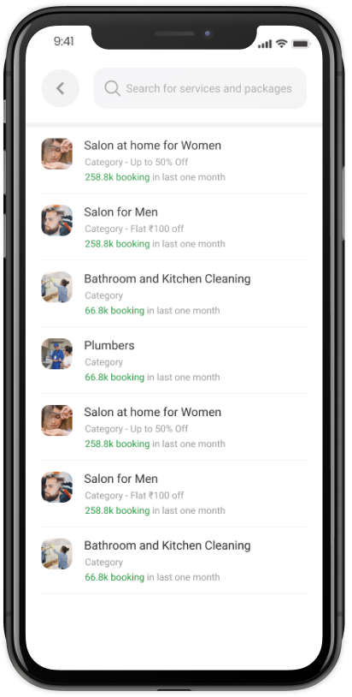Viewport: 352px width, 697px height.
Task: Tap the back arrow button
Action: pos(61,88)
